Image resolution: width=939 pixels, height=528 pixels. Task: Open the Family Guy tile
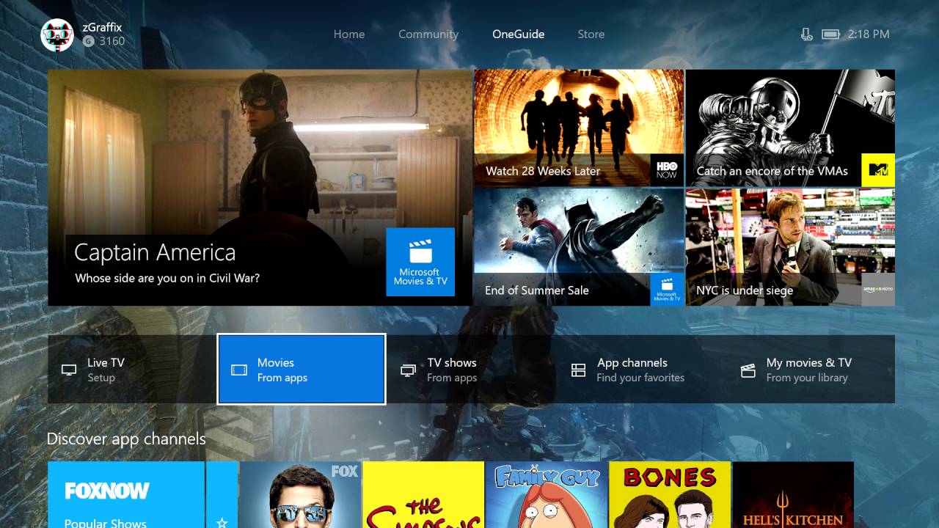[x=547, y=495]
